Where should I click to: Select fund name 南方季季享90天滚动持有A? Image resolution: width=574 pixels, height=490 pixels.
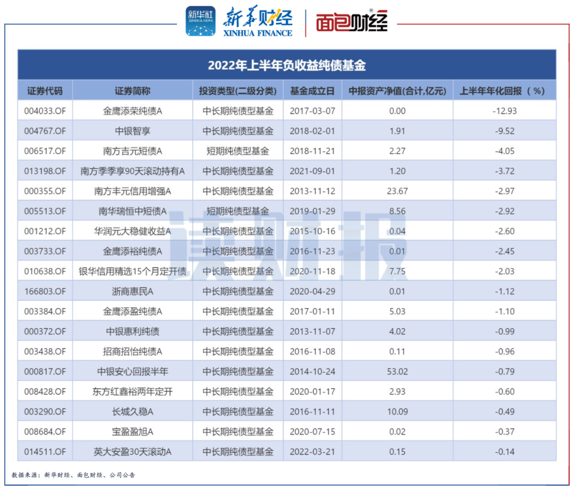[132, 171]
